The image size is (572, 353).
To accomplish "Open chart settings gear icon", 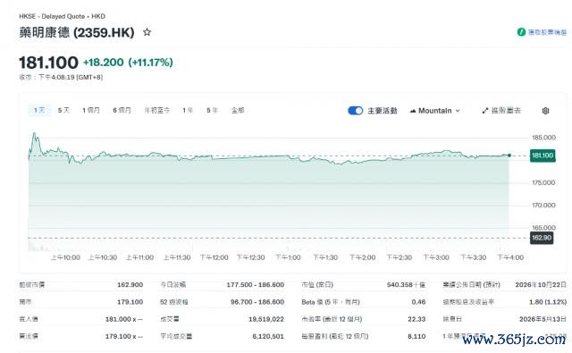I will coord(545,111).
